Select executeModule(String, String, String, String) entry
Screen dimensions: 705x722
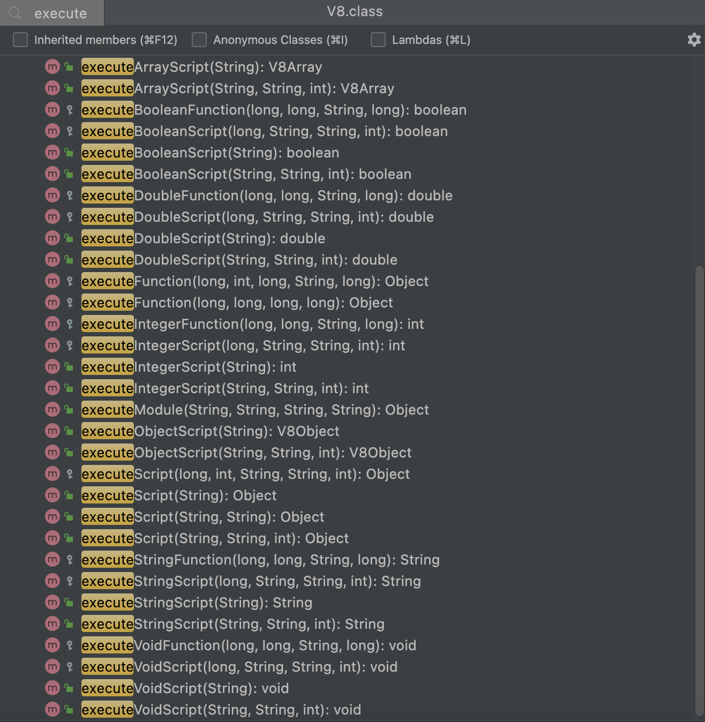pyautogui.click(x=255, y=410)
